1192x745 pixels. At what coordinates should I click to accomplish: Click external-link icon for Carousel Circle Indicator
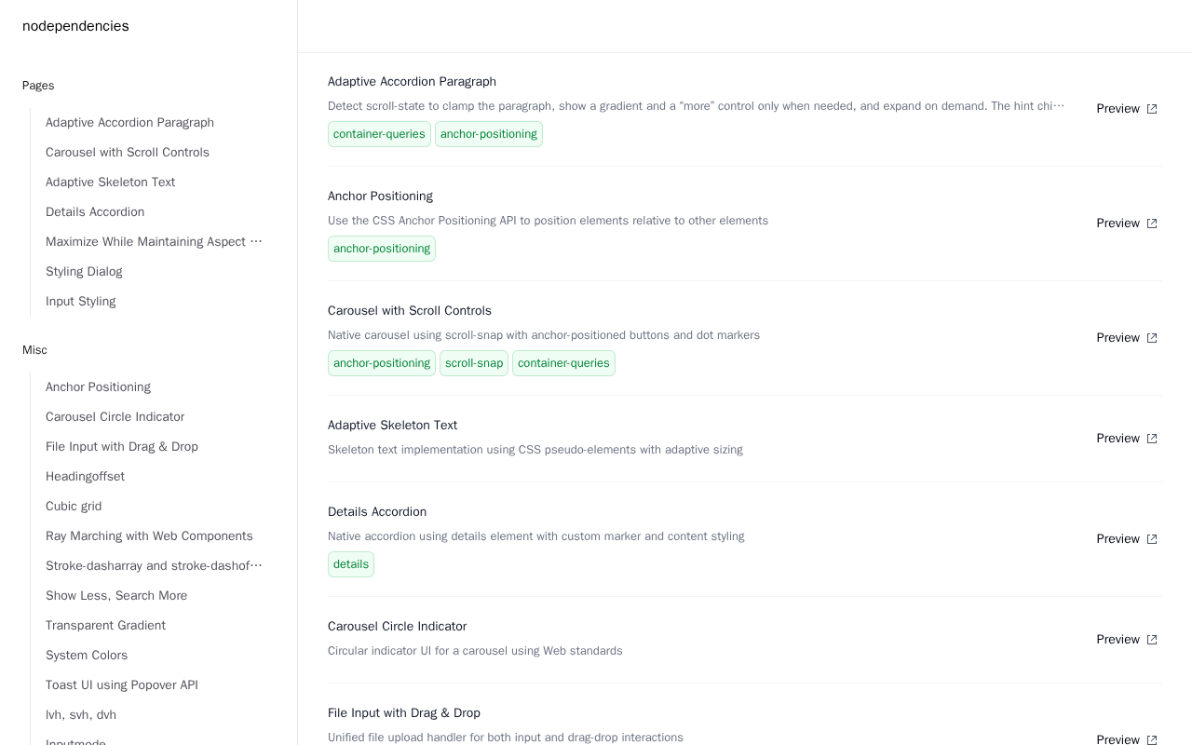click(x=1152, y=640)
